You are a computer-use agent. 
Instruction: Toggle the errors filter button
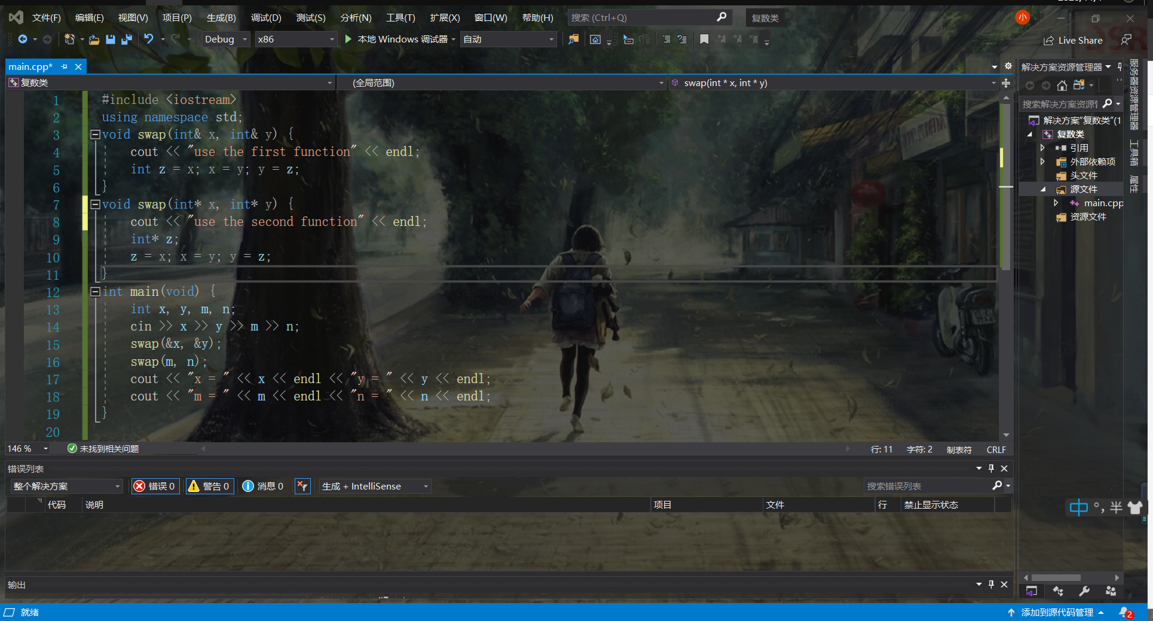(155, 487)
